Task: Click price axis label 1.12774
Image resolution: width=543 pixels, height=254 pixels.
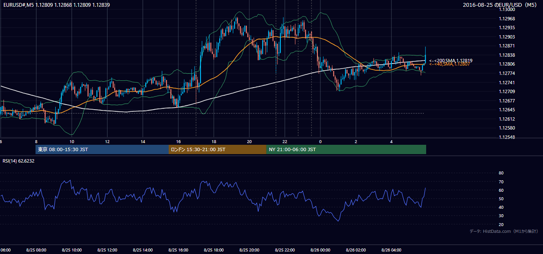Action: click(x=507, y=73)
